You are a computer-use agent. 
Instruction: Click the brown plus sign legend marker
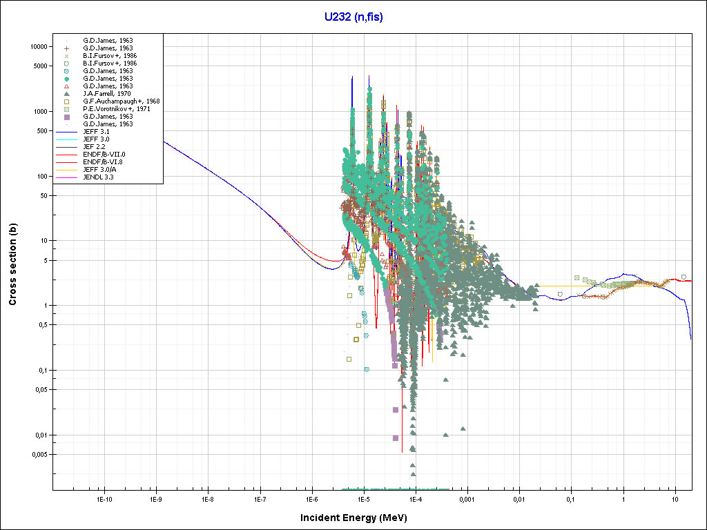pyautogui.click(x=67, y=48)
